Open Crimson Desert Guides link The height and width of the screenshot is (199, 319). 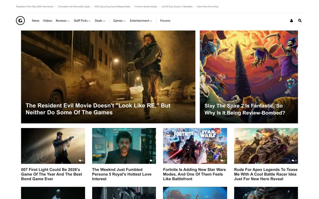(146, 7)
